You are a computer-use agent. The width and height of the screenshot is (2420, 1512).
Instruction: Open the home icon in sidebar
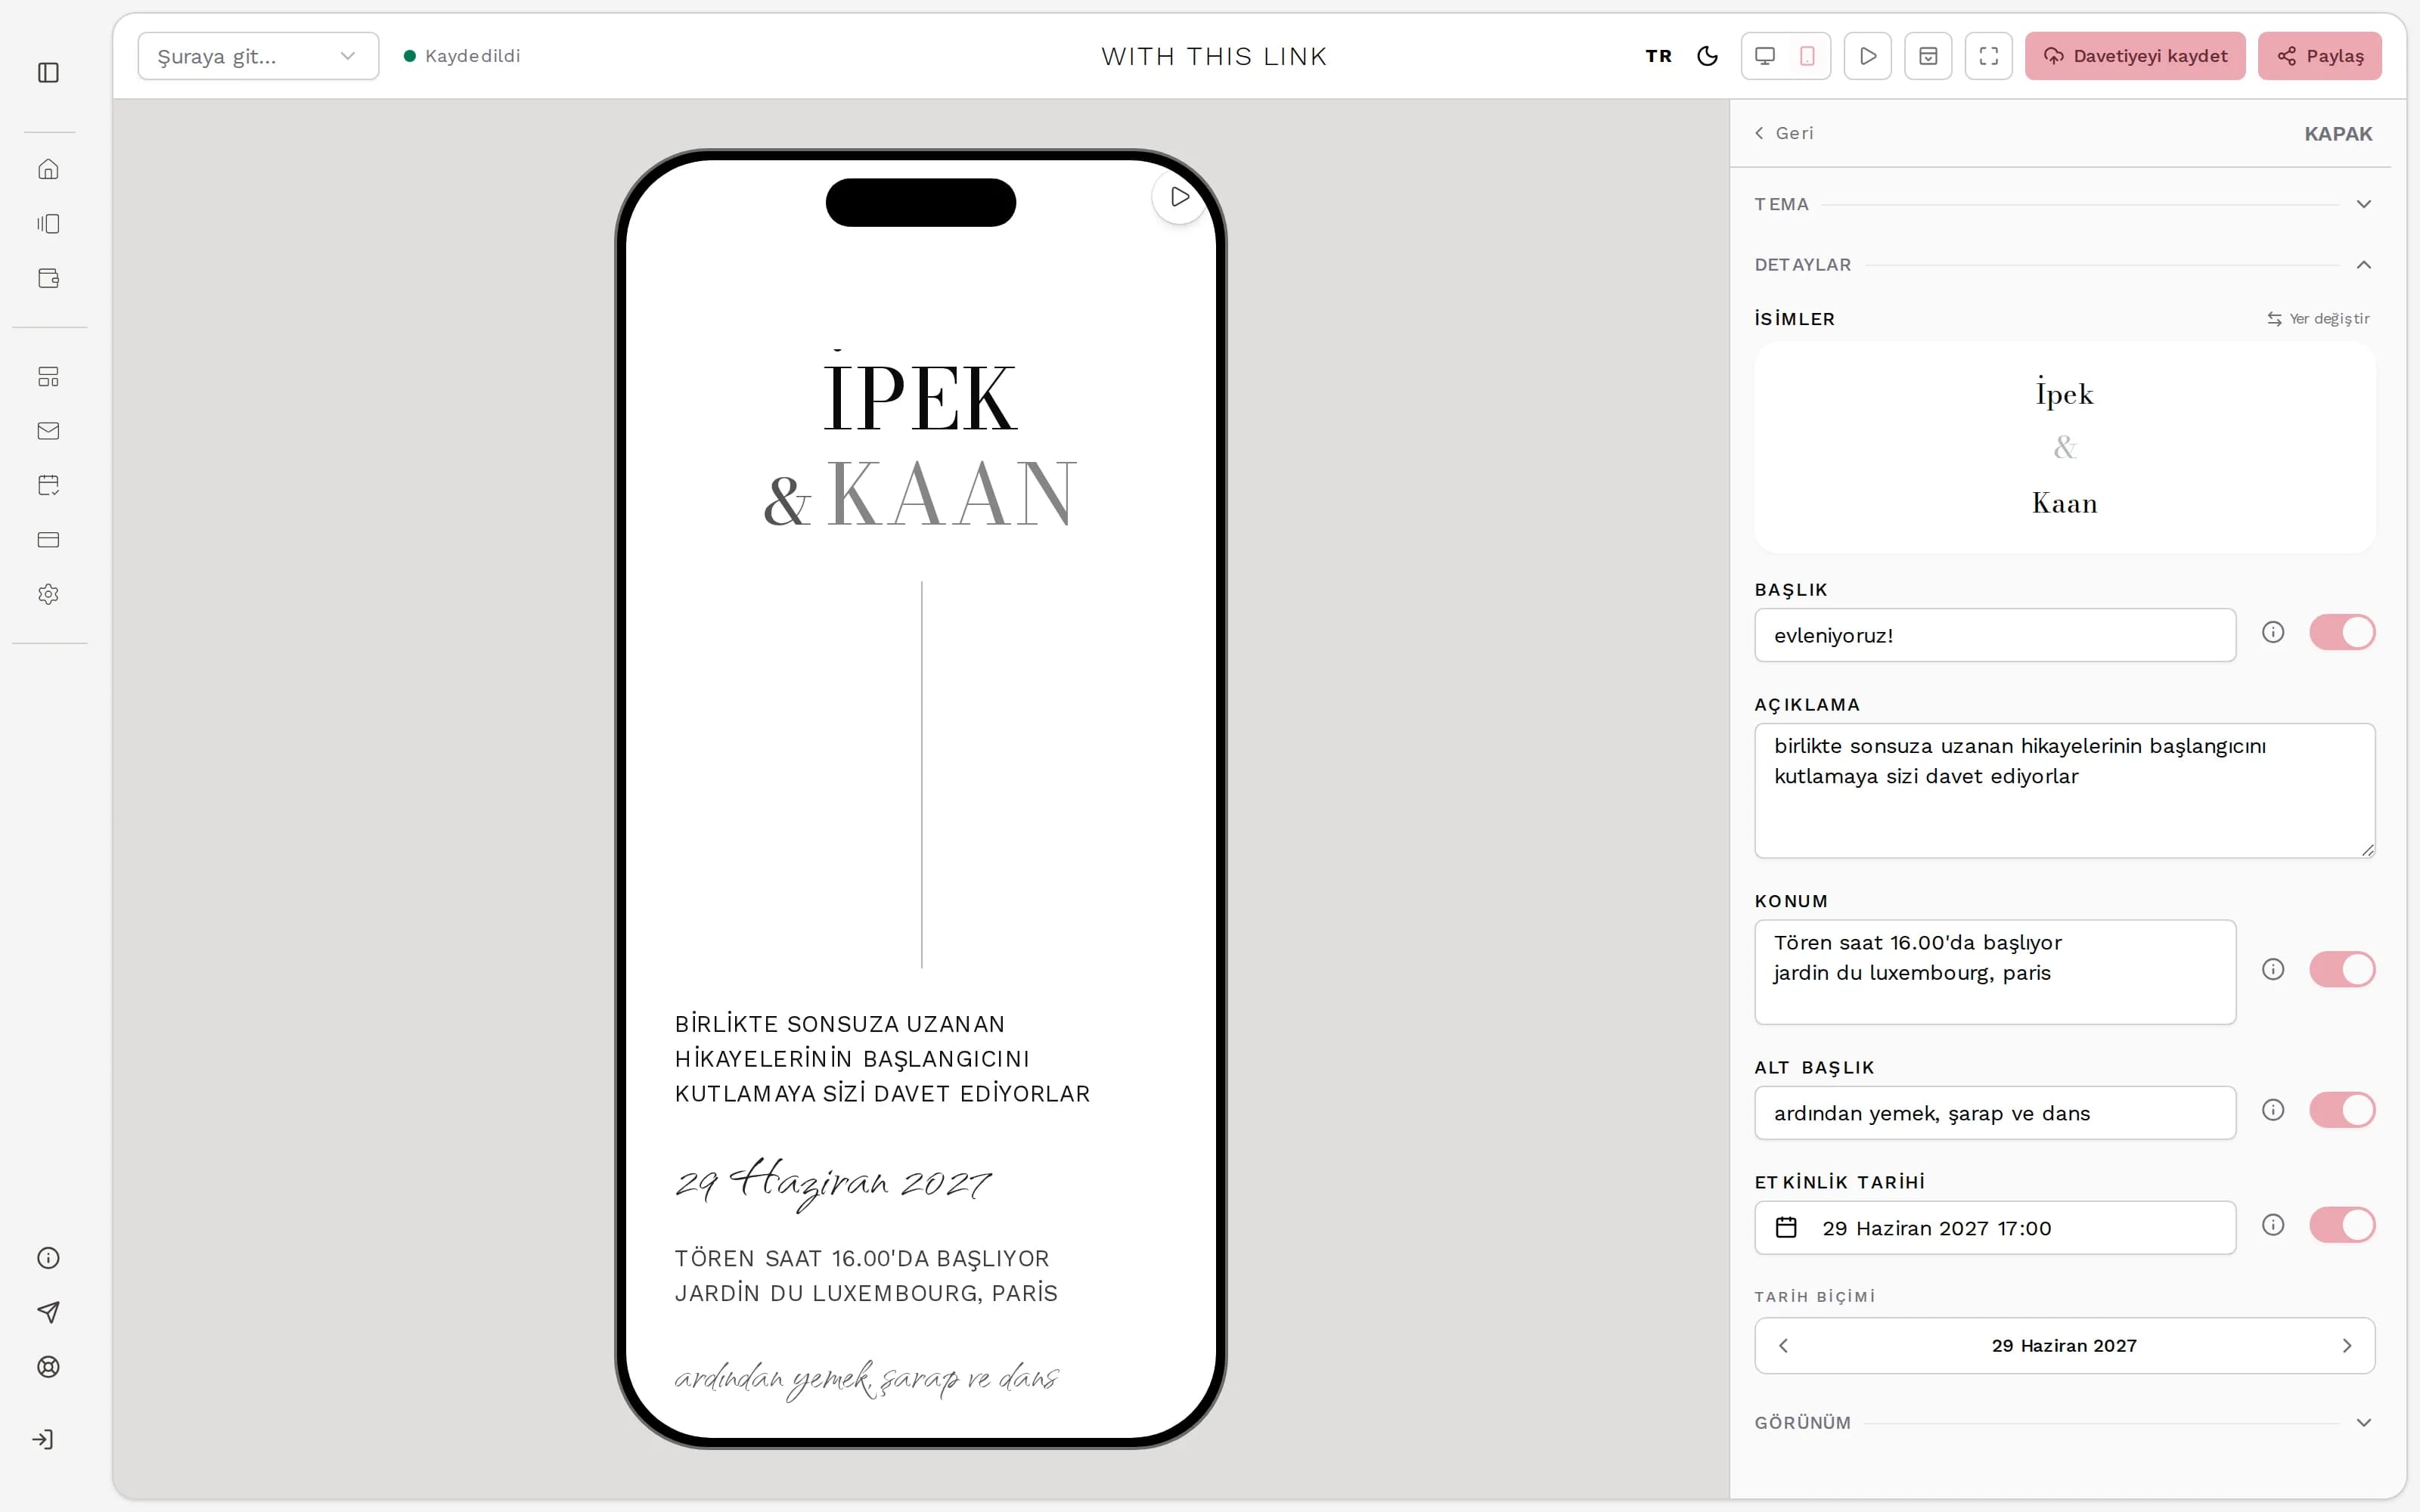point(48,169)
